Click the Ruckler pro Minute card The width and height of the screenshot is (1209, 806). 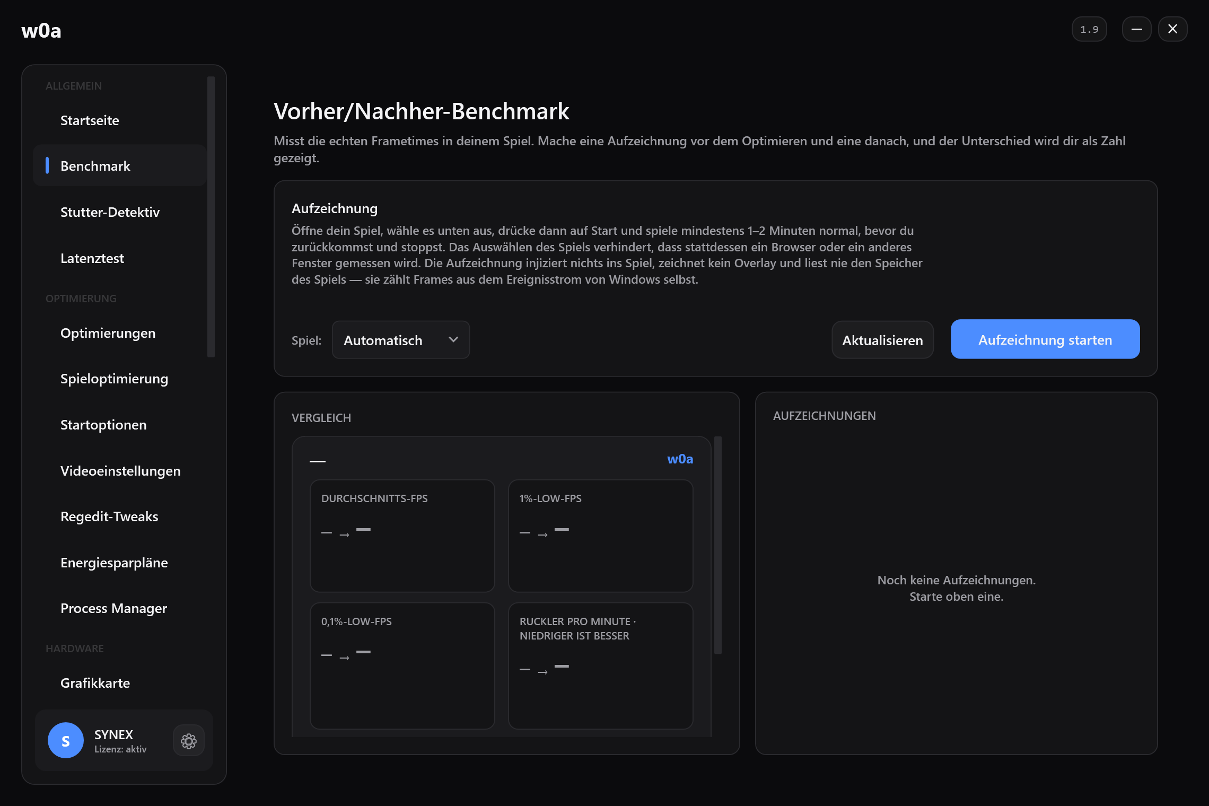(601, 665)
